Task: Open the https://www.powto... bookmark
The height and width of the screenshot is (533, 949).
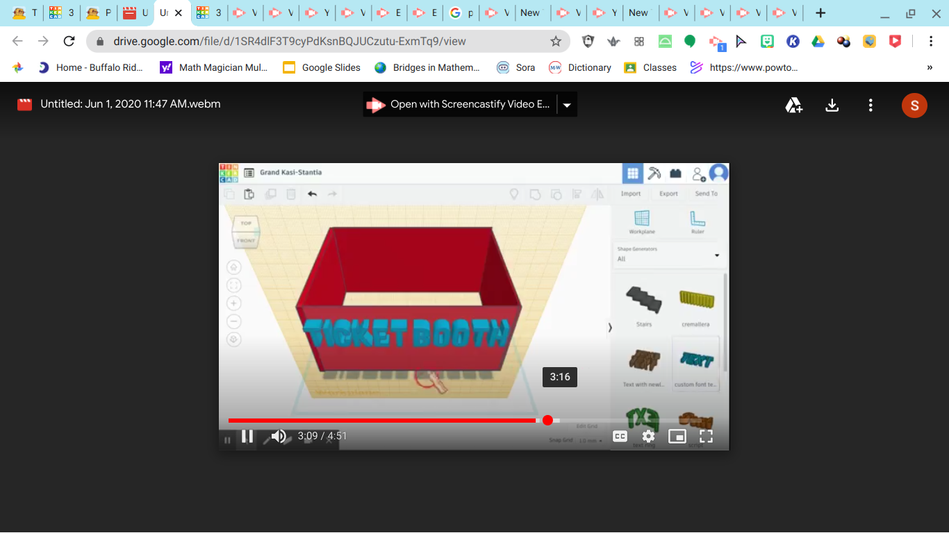Action: click(744, 67)
